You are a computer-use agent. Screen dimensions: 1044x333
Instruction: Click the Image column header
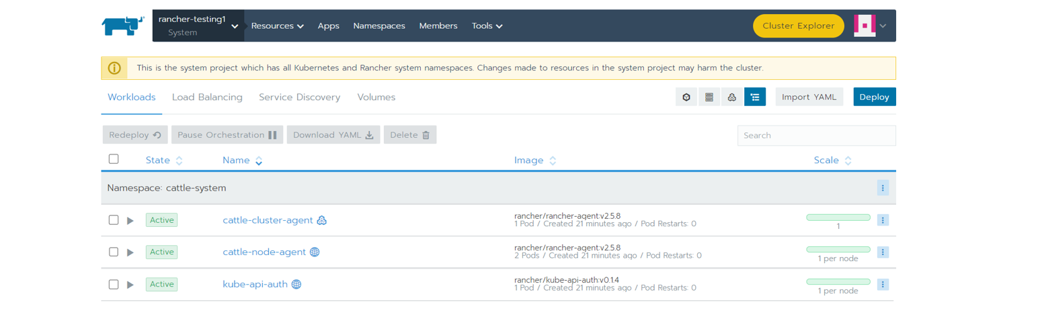529,160
